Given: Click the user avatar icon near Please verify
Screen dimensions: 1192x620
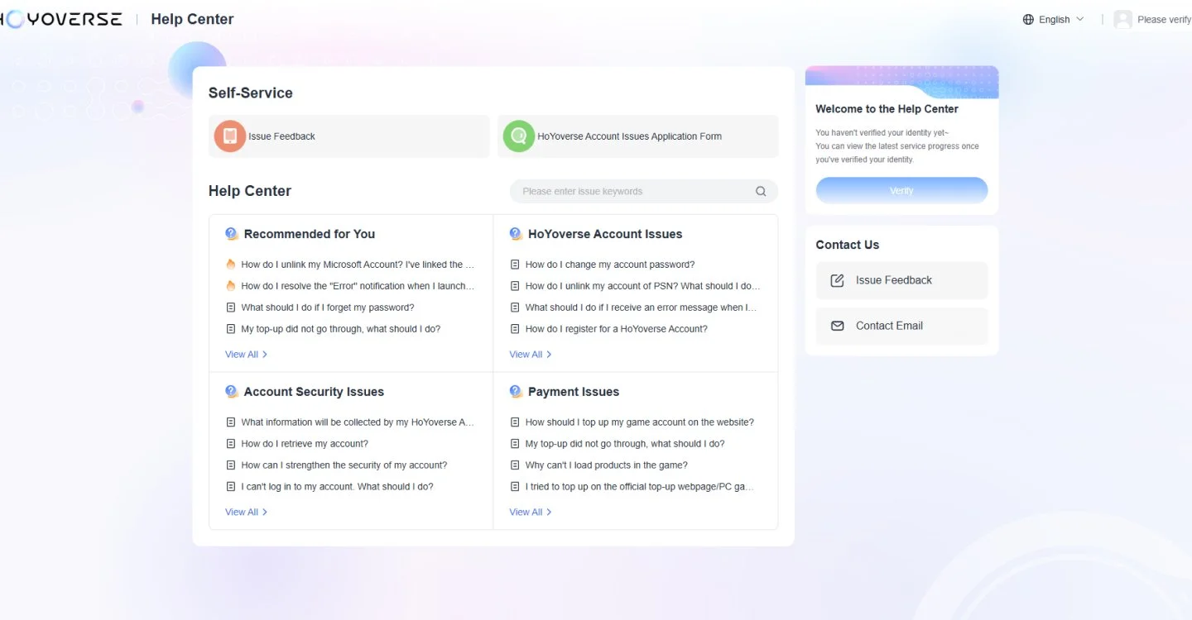Looking at the screenshot, I should click(1122, 19).
